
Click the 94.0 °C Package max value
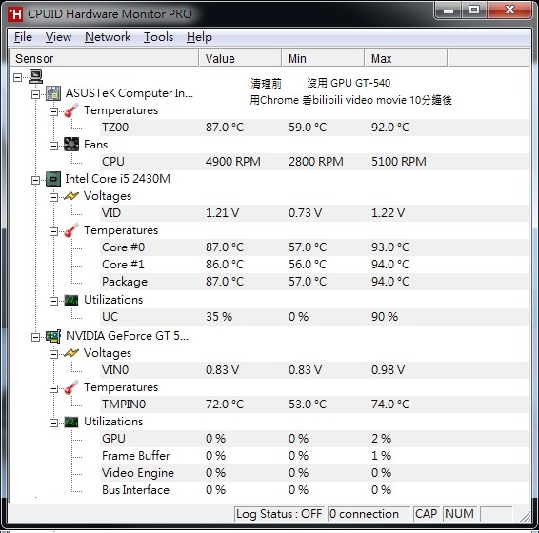390,282
